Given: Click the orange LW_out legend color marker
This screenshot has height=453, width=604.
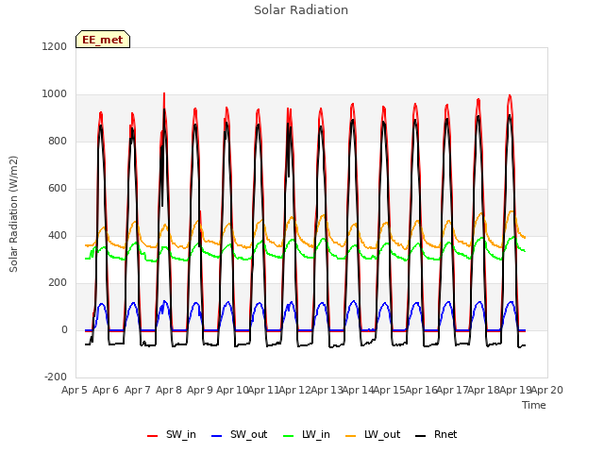Looking at the screenshot, I should pos(350,436).
